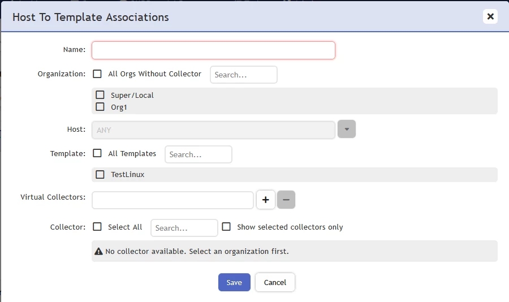Screen dimensions: 509x302
Task: Add a virtual collector with plus icon
Action: click(x=266, y=200)
